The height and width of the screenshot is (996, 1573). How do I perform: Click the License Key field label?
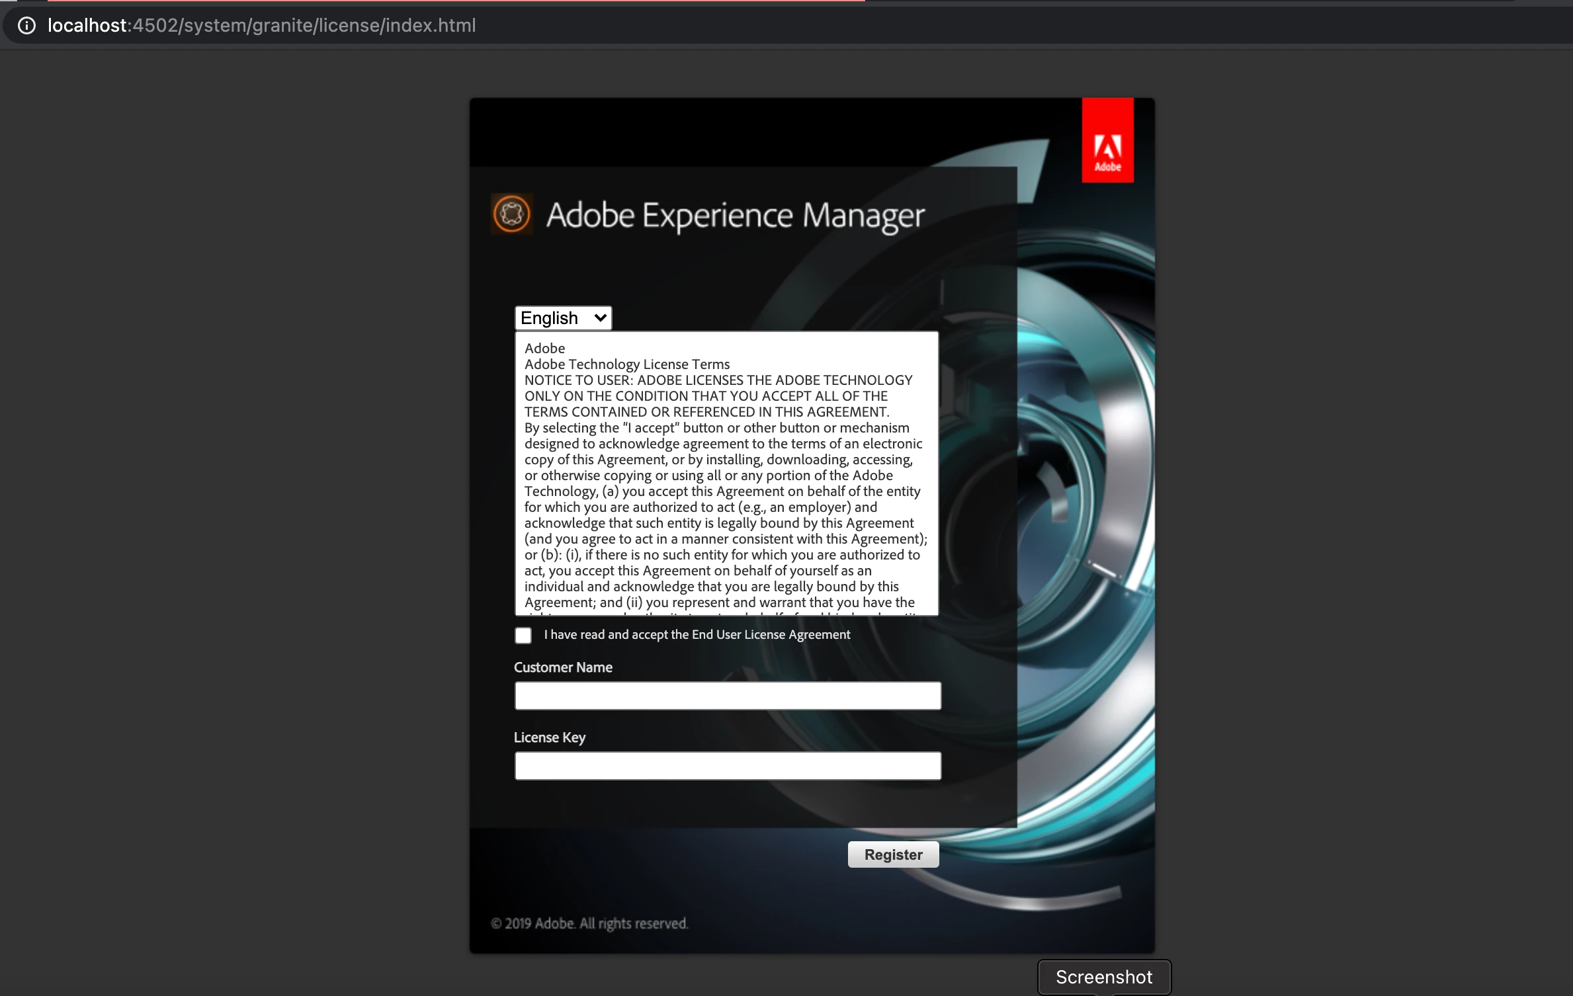549,737
